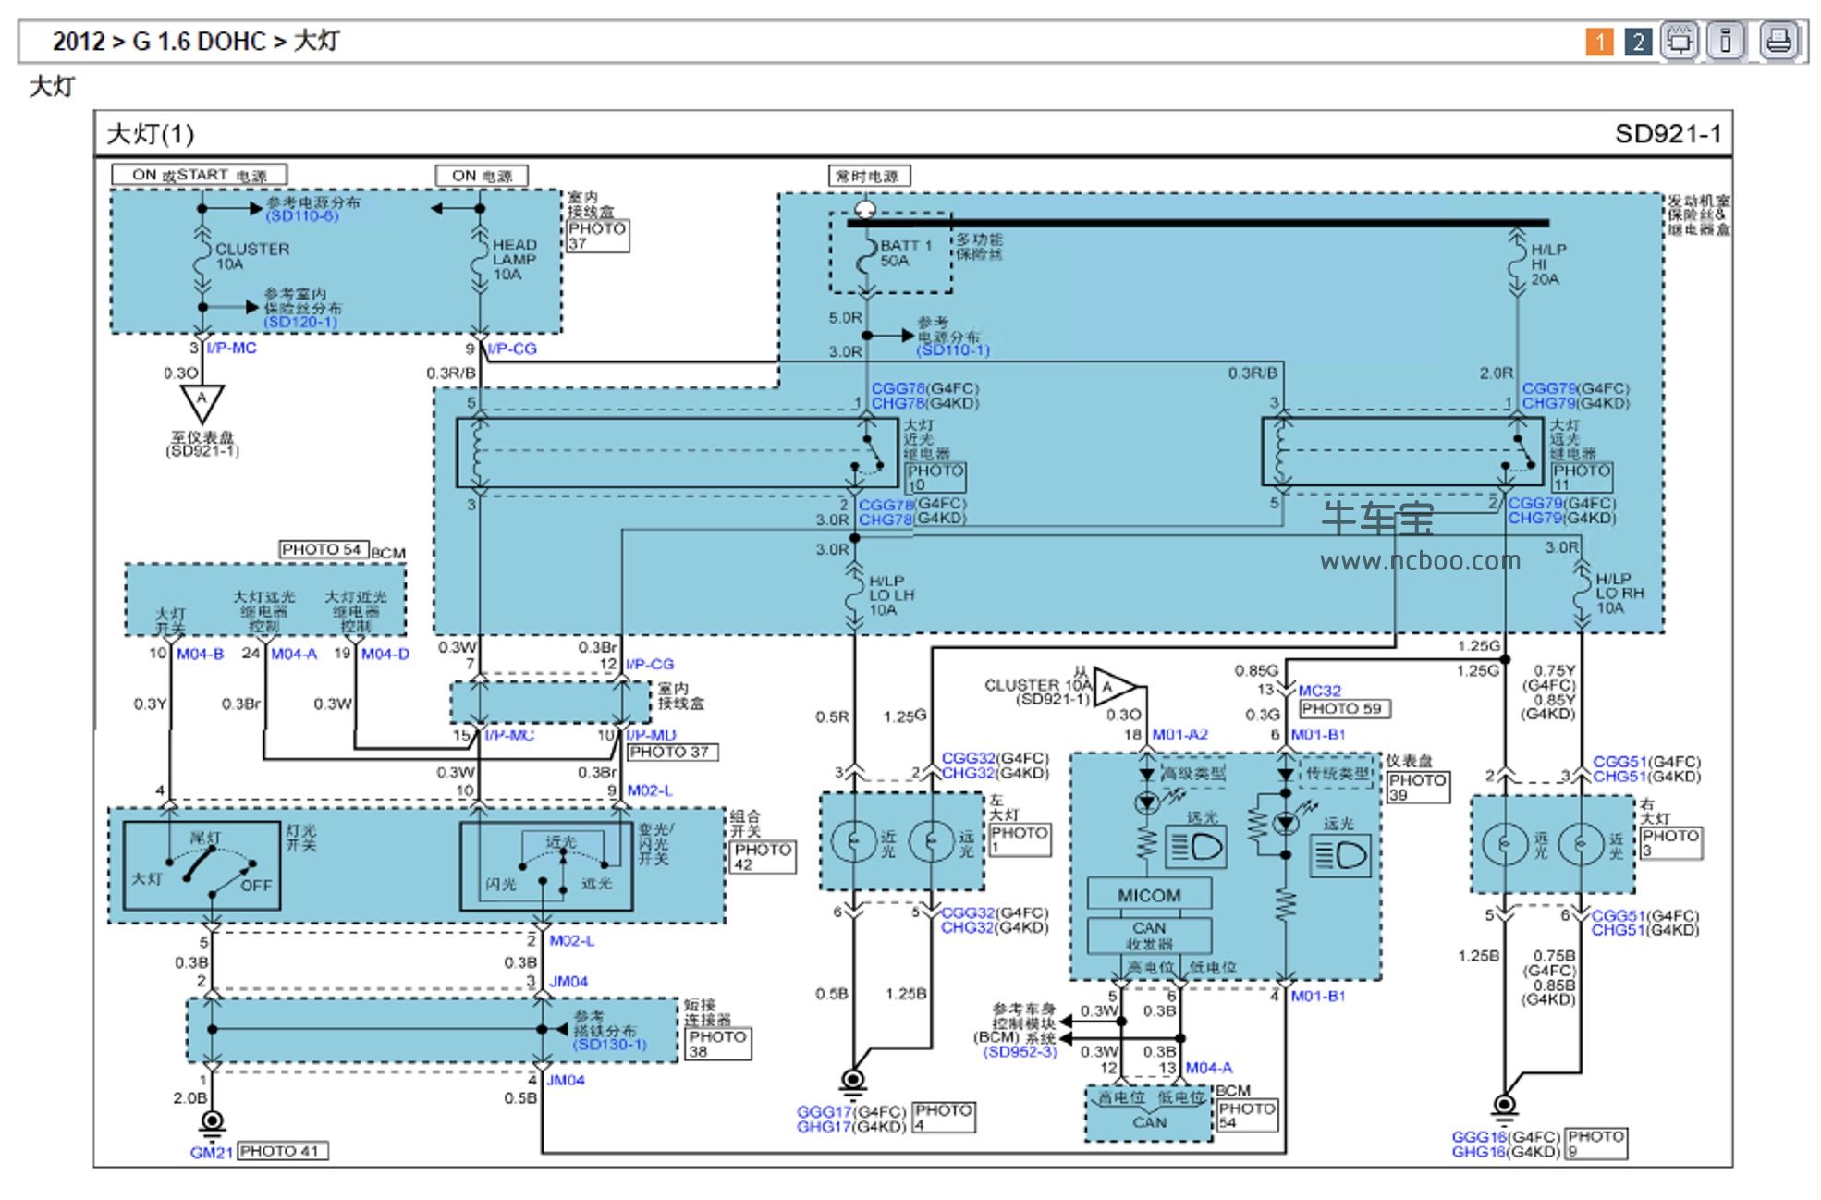This screenshot has height=1200, width=1821.
Task: Open the (SD952-3) BCM system link
Action: (1020, 1052)
